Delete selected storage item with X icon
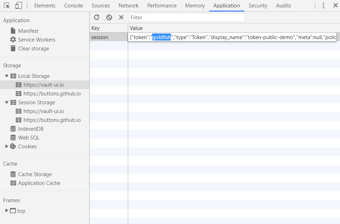Screen dimensions: 340x224 (x=121, y=17)
